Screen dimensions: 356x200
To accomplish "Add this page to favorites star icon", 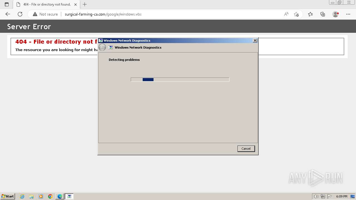I will click(296, 14).
